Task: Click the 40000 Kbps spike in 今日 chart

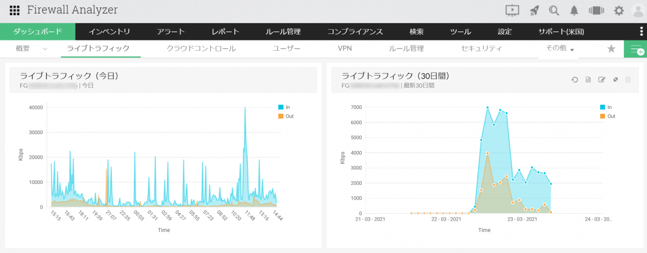Action: tap(245, 108)
